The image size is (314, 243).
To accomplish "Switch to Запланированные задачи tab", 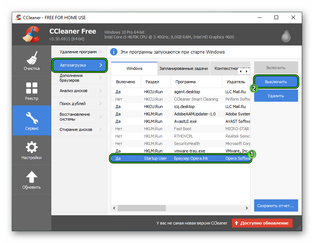I will [183, 68].
